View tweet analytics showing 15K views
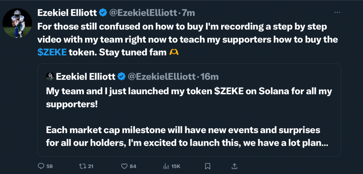Viewport: 363px width, 174px height. 166,166
